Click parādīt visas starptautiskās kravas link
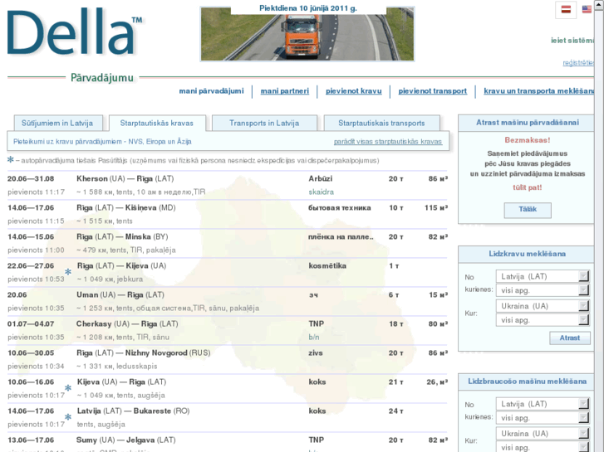This screenshot has width=604, height=452. pyautogui.click(x=387, y=142)
